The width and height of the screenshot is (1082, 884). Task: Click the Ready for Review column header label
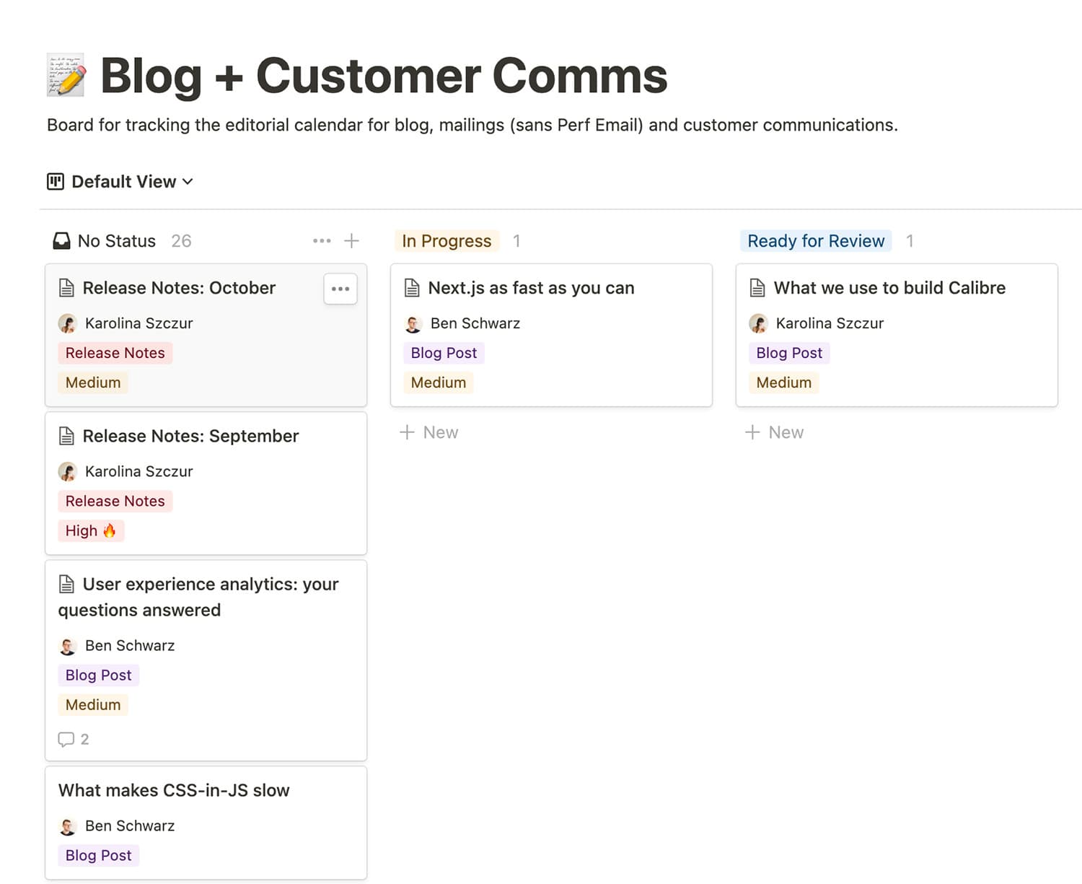[x=815, y=240]
